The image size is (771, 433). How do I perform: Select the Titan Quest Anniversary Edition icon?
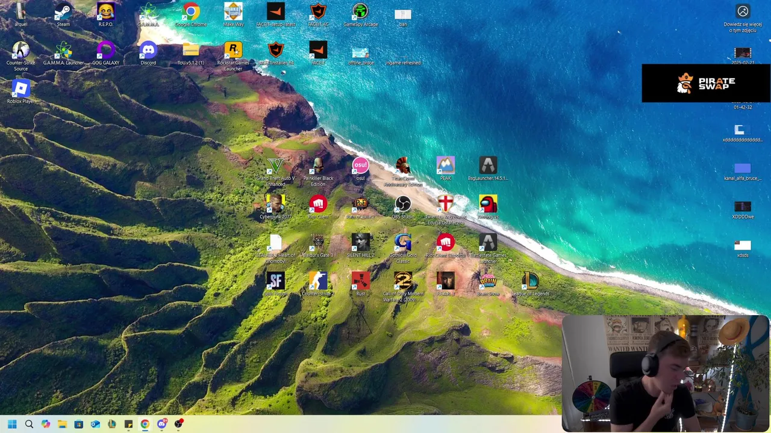coord(403,172)
